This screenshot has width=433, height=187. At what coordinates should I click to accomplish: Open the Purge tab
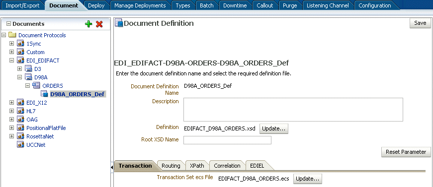(x=290, y=5)
